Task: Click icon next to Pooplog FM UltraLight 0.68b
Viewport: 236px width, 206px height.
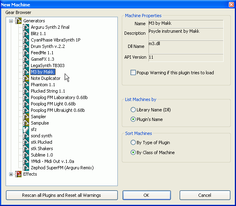Action: coord(26,110)
